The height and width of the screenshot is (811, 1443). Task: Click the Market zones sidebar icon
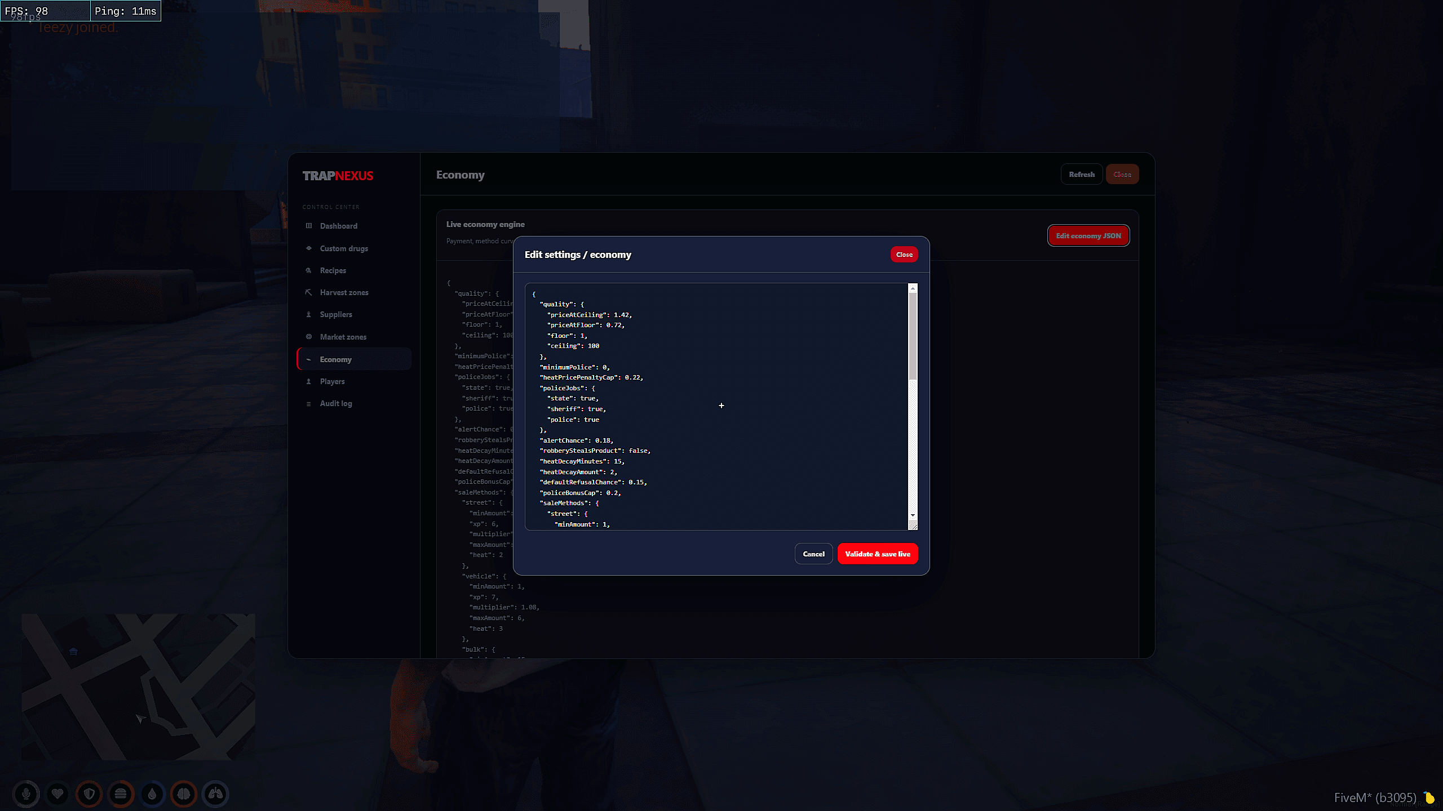[308, 337]
